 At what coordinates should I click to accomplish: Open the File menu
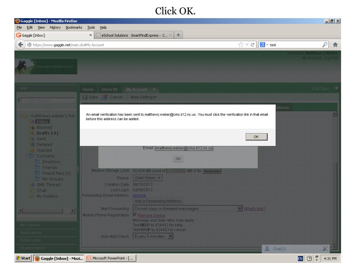tap(19, 27)
